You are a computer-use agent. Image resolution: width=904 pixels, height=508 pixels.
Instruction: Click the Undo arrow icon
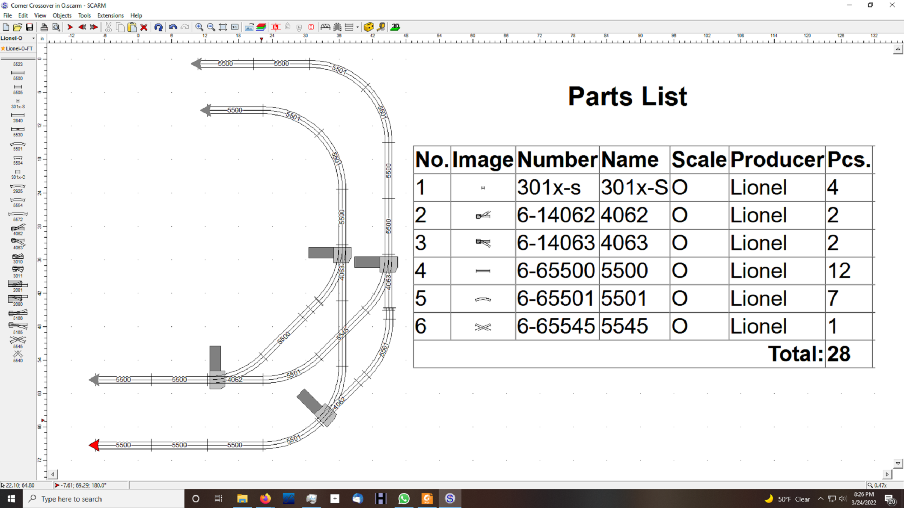click(x=173, y=27)
